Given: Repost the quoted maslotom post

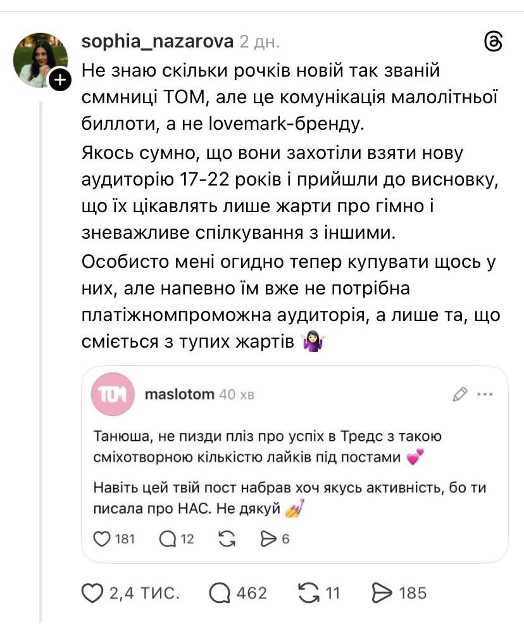Looking at the screenshot, I should click(x=226, y=539).
